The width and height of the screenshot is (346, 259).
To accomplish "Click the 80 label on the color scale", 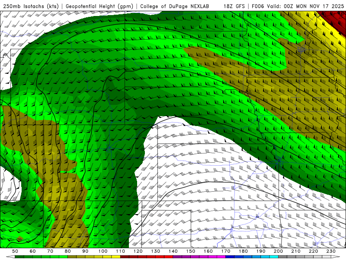I will point(68,251).
